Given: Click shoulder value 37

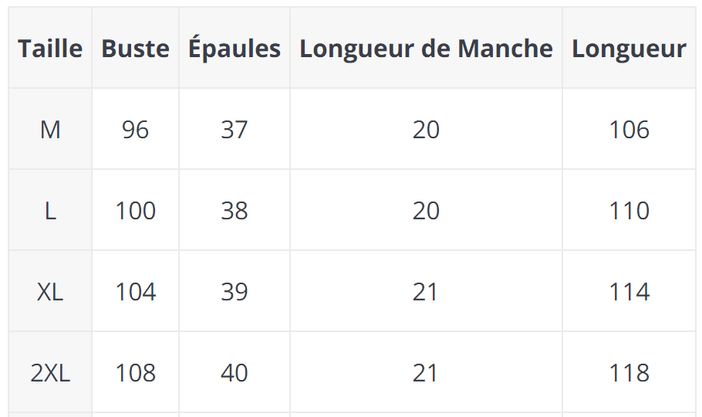Looking at the screenshot, I should click(x=235, y=130).
